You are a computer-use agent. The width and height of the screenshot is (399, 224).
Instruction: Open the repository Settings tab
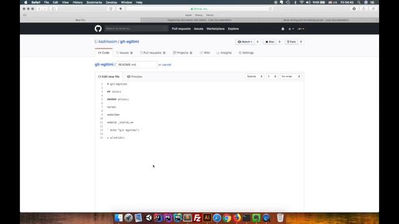(x=246, y=53)
